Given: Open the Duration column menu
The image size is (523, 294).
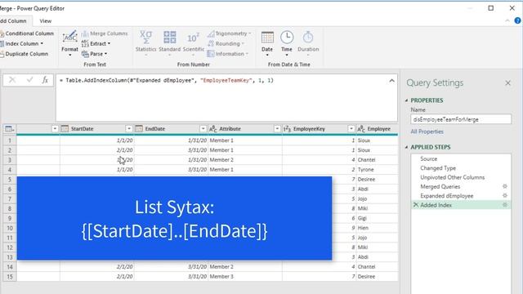Looking at the screenshot, I should tap(308, 43).
